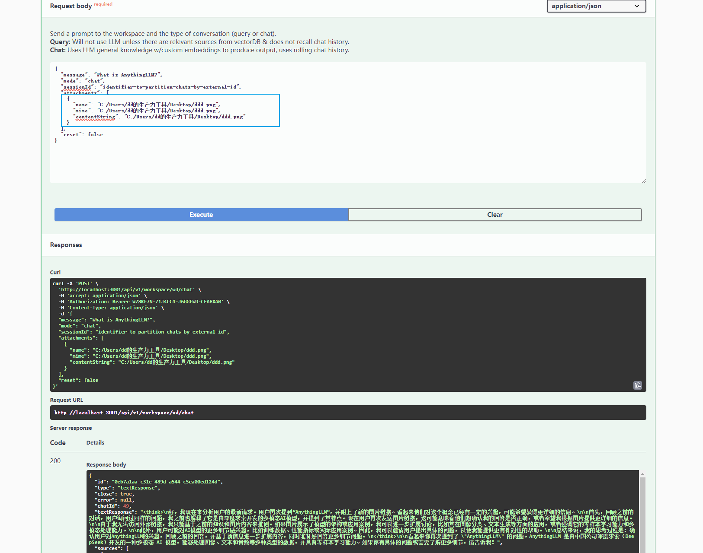This screenshot has height=553, width=703.
Task: Execute the workspace chat request
Action: [x=201, y=214]
